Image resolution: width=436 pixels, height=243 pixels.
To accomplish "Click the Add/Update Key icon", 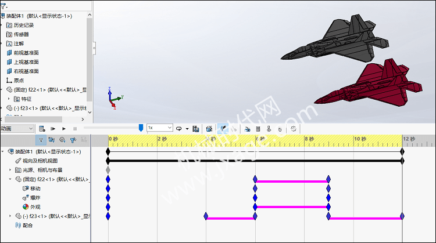I will (234, 129).
